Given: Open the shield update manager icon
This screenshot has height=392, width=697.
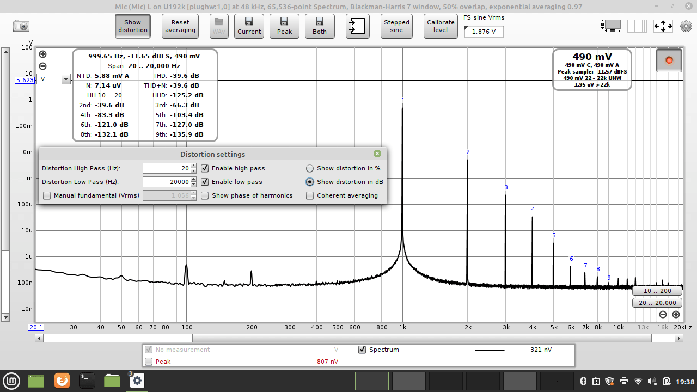Looking at the screenshot, I should tap(609, 381).
